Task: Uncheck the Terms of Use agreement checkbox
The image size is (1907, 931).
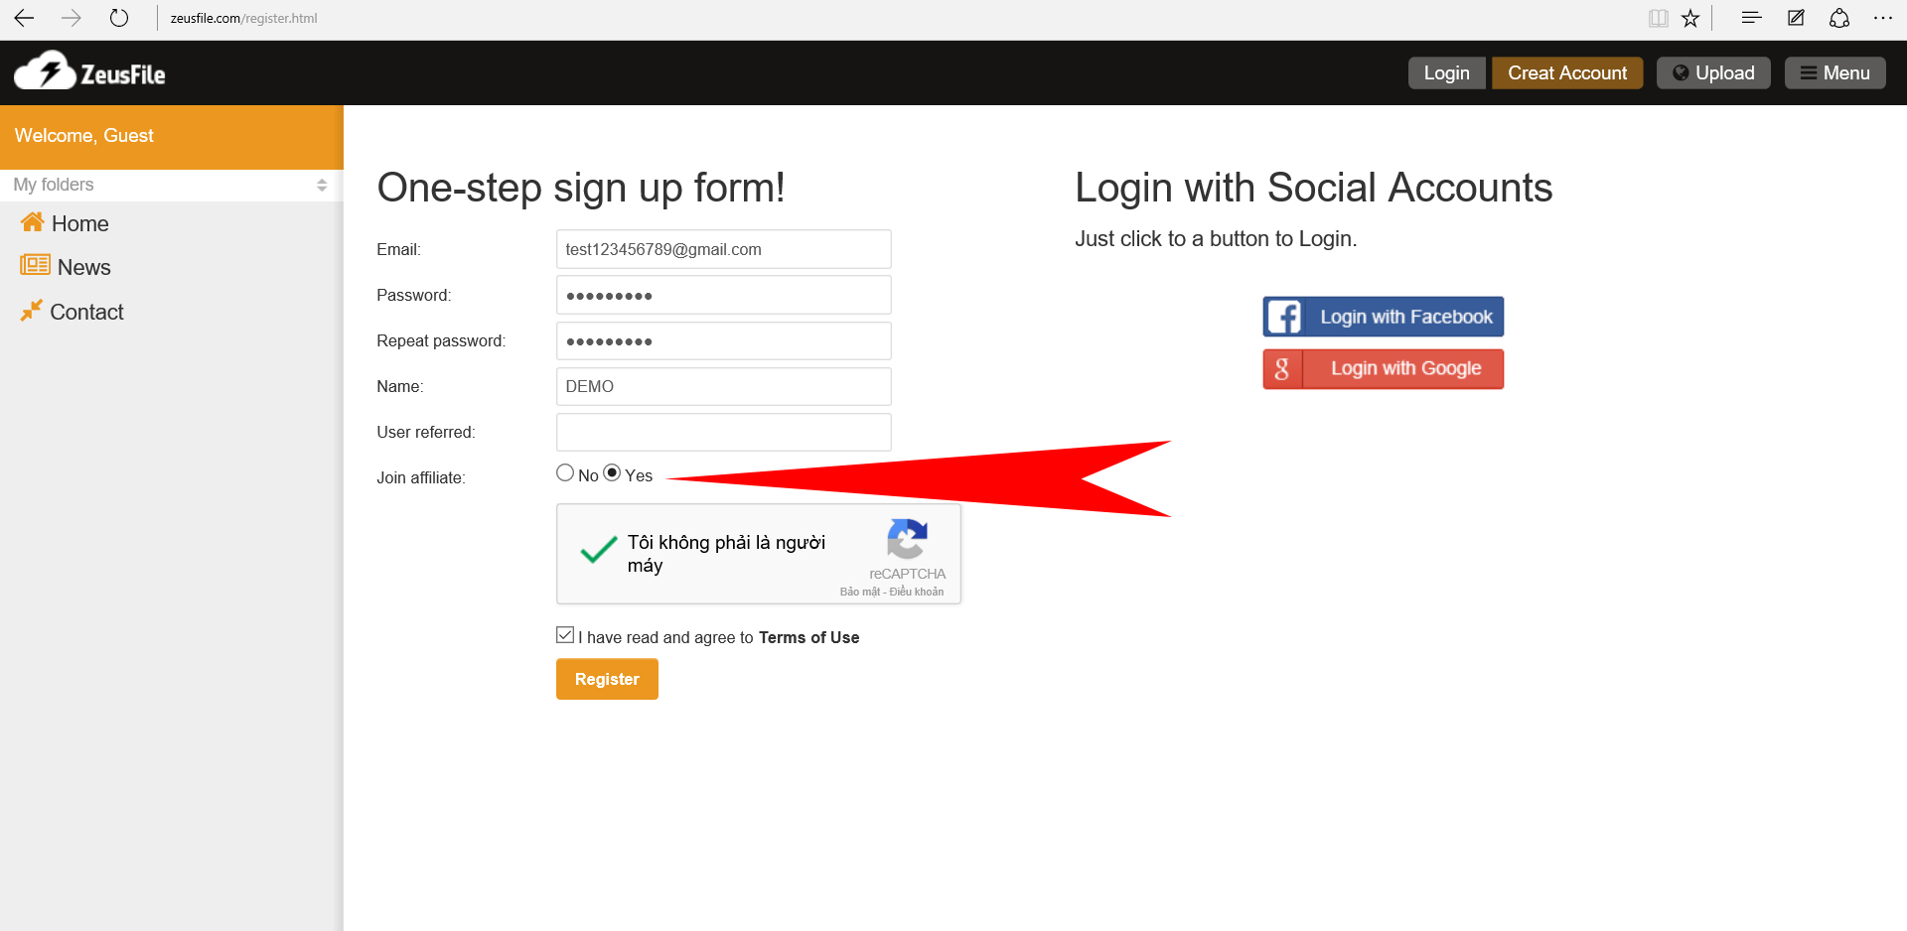Action: click(565, 635)
